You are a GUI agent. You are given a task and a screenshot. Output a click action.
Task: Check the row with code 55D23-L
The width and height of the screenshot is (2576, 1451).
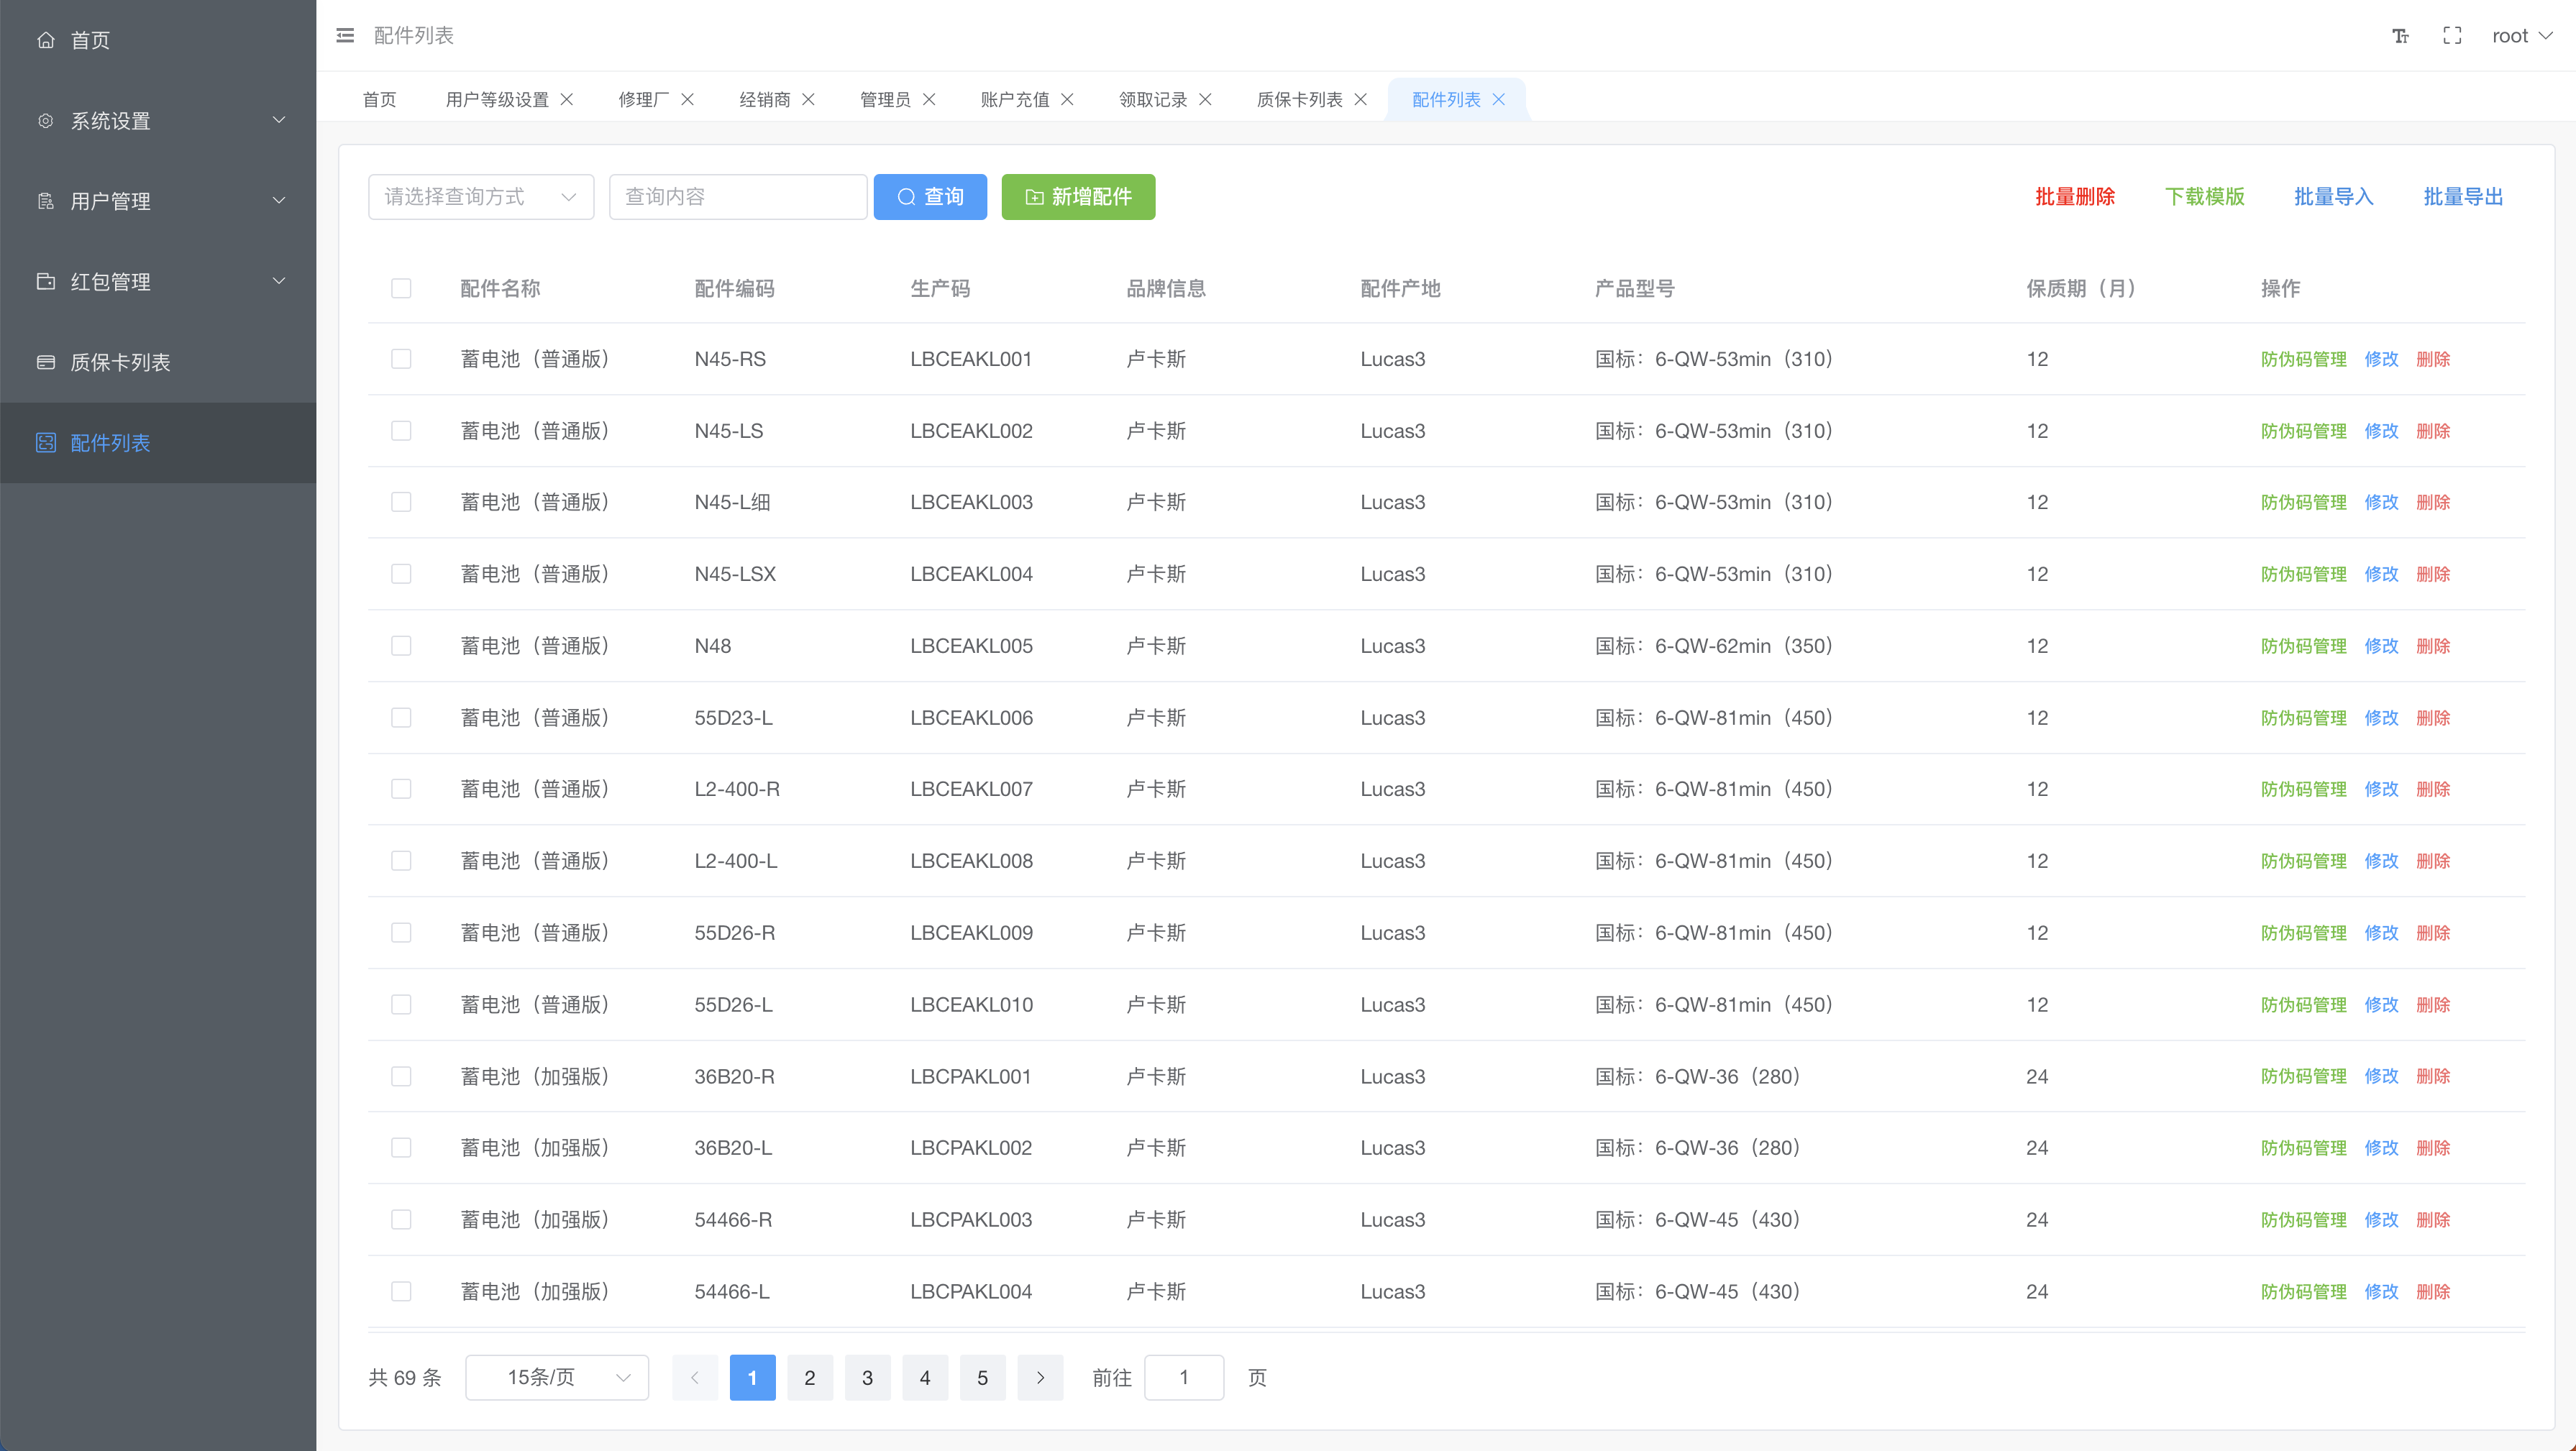point(401,718)
